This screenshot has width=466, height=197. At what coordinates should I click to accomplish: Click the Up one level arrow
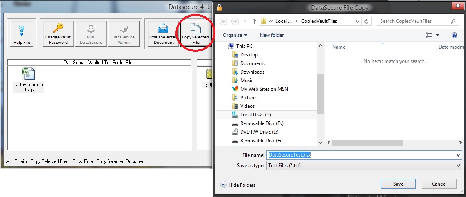[x=254, y=21]
